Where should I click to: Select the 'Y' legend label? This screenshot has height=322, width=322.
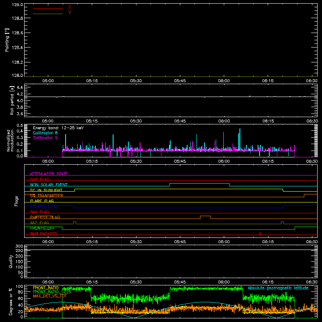coord(70,12)
